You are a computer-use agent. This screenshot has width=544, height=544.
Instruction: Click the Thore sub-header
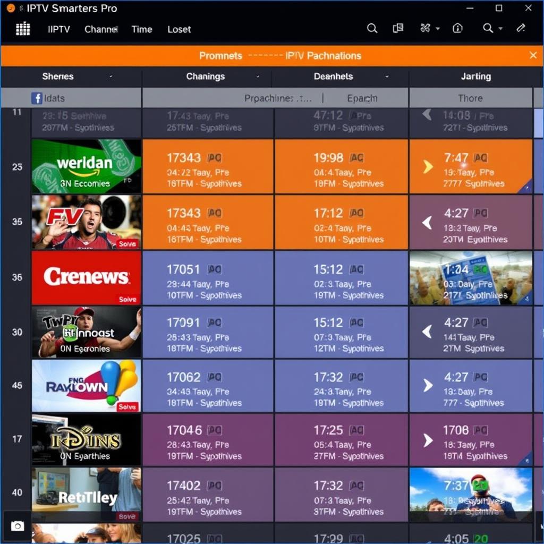coord(470,98)
